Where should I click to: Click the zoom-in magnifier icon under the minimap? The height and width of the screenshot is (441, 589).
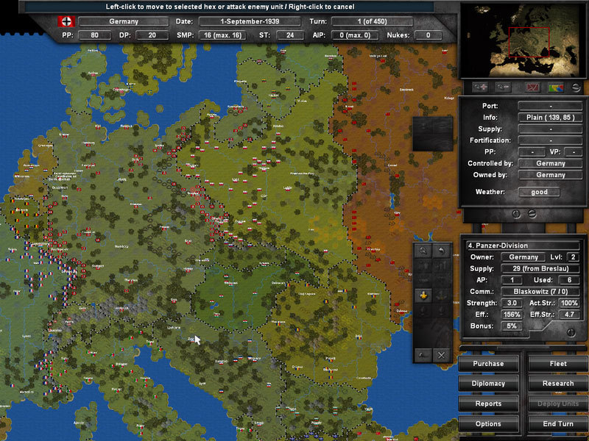pos(481,87)
